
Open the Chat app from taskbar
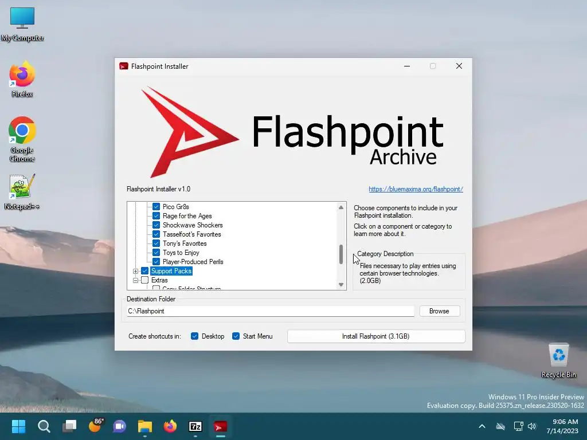tap(120, 426)
